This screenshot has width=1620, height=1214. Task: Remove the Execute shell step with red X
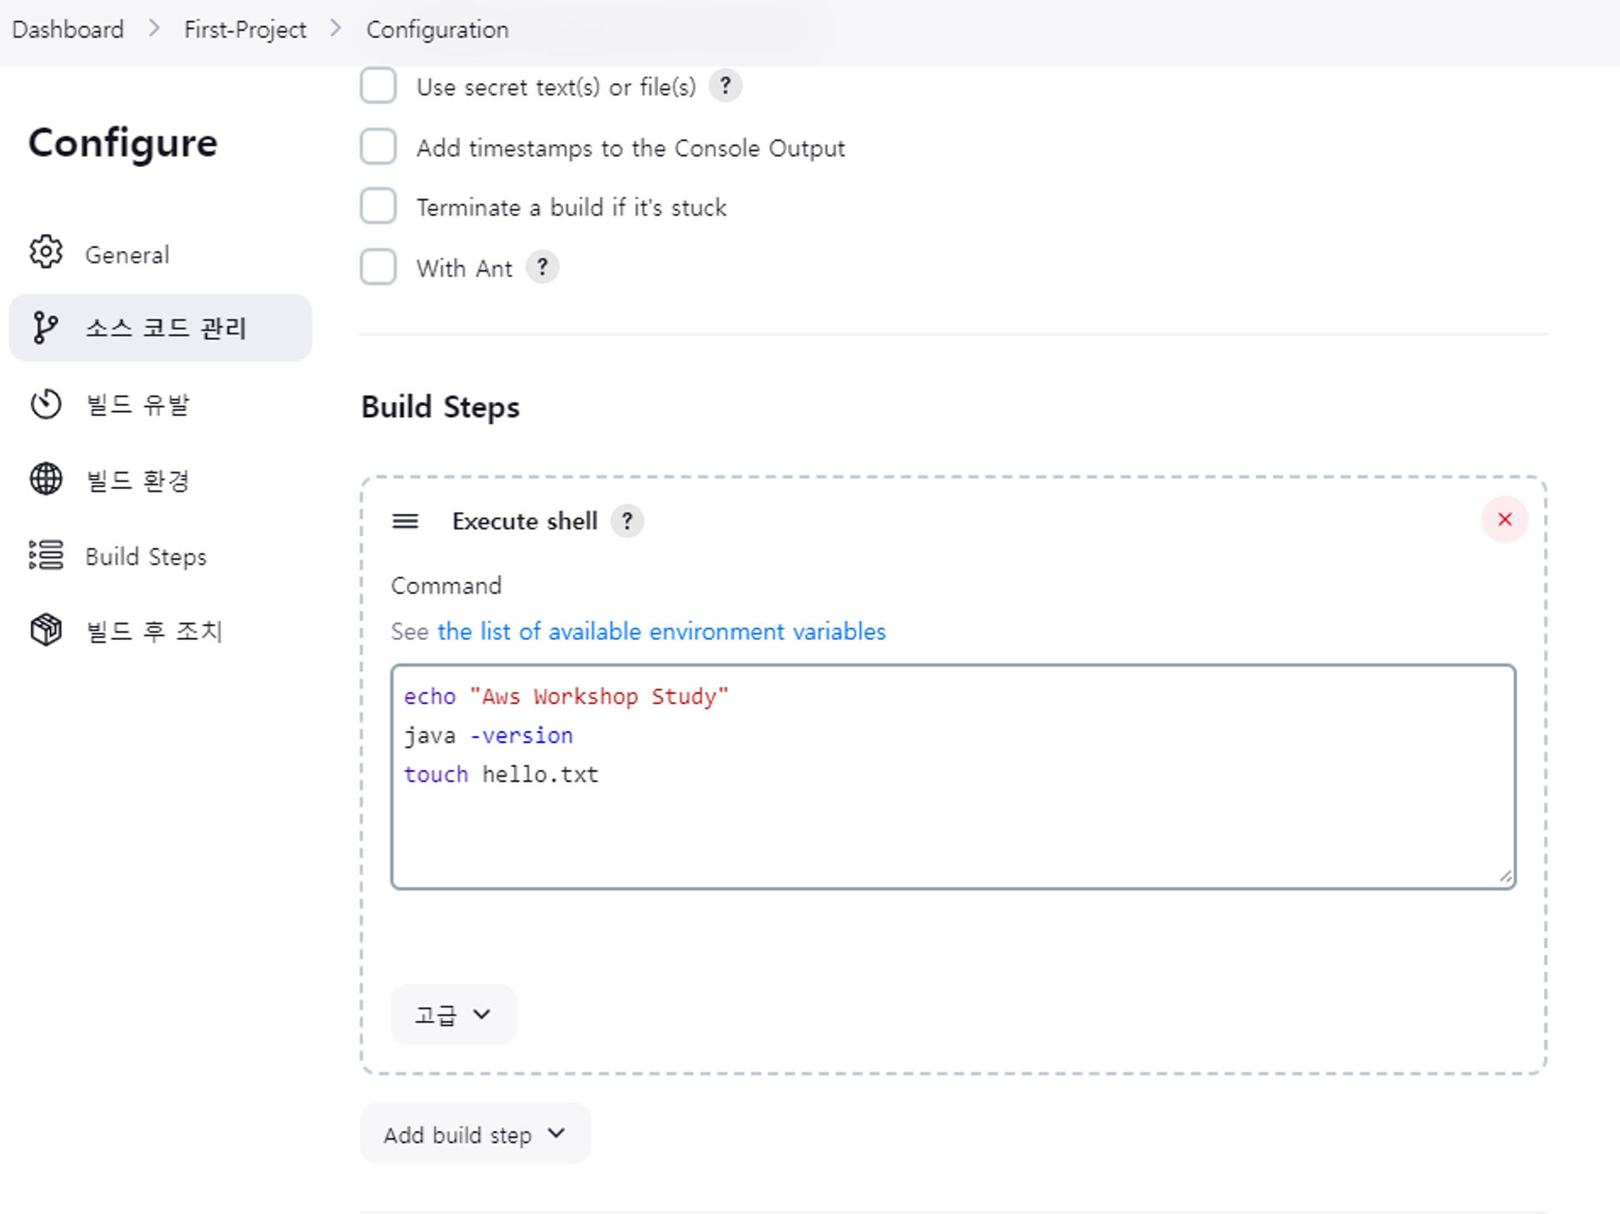point(1505,520)
